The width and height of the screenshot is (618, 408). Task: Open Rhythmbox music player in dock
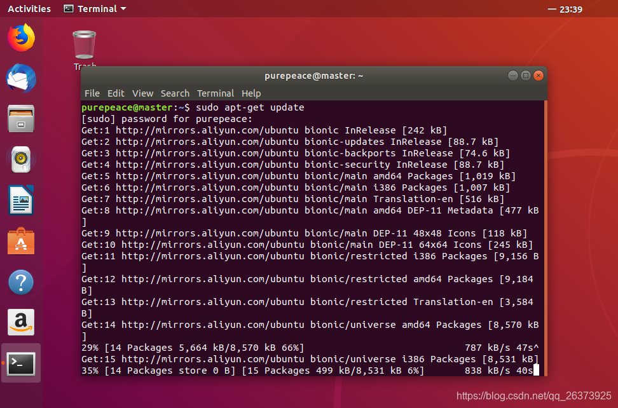21,160
